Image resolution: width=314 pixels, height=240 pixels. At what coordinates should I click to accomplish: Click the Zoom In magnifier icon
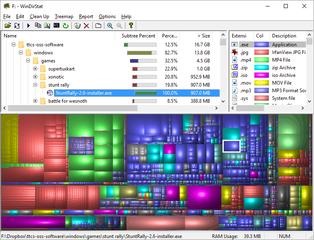[110, 26]
